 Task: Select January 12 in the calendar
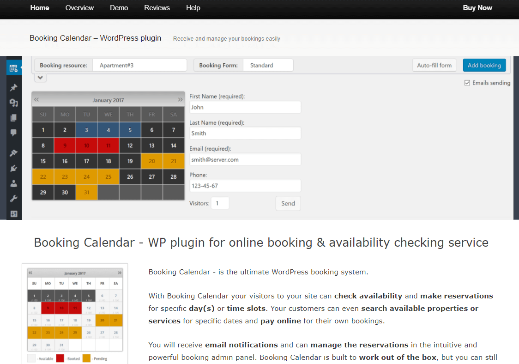tap(130, 146)
